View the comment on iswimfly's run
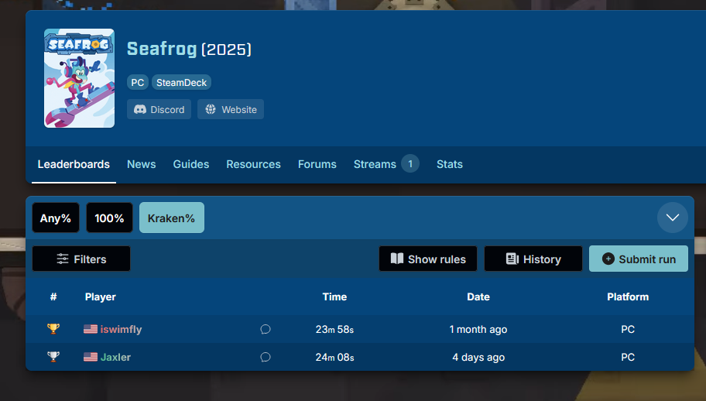The width and height of the screenshot is (706, 401). coord(266,330)
